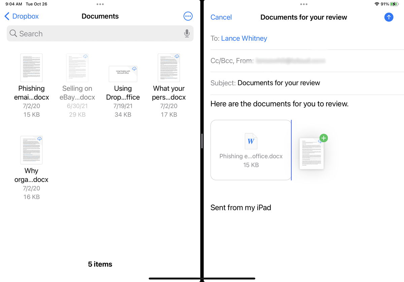Open the Using Drop...ffice file thumbnail
The height and width of the screenshot is (282, 404).
click(x=123, y=74)
